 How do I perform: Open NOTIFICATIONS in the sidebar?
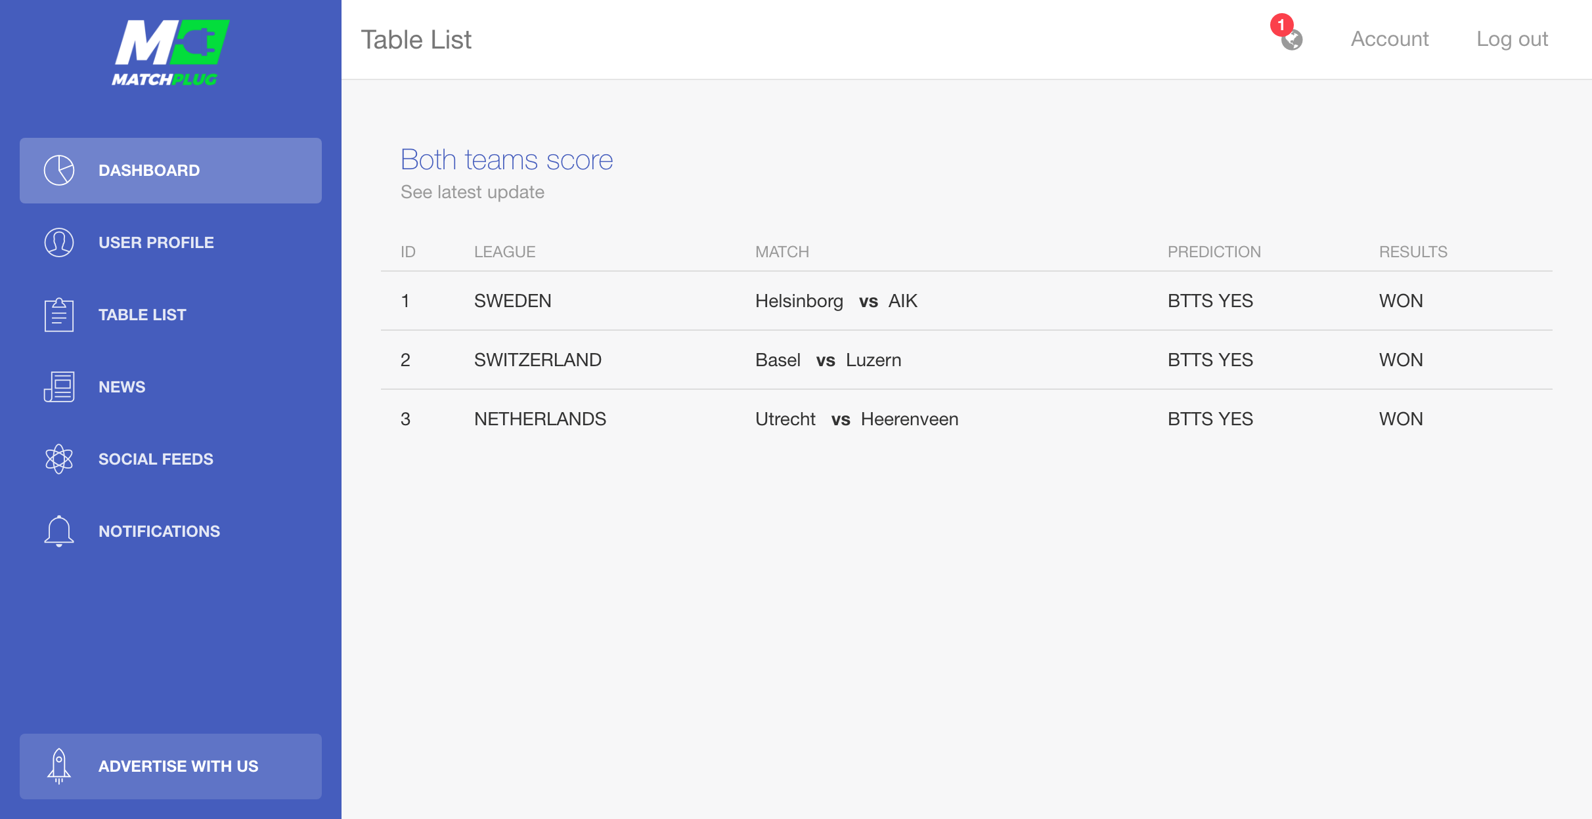(x=171, y=532)
